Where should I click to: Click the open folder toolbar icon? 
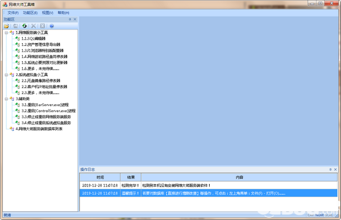coord(6,26)
